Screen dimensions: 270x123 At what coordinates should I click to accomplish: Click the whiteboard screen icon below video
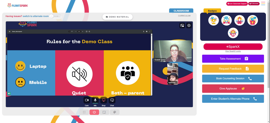pos(104,112)
